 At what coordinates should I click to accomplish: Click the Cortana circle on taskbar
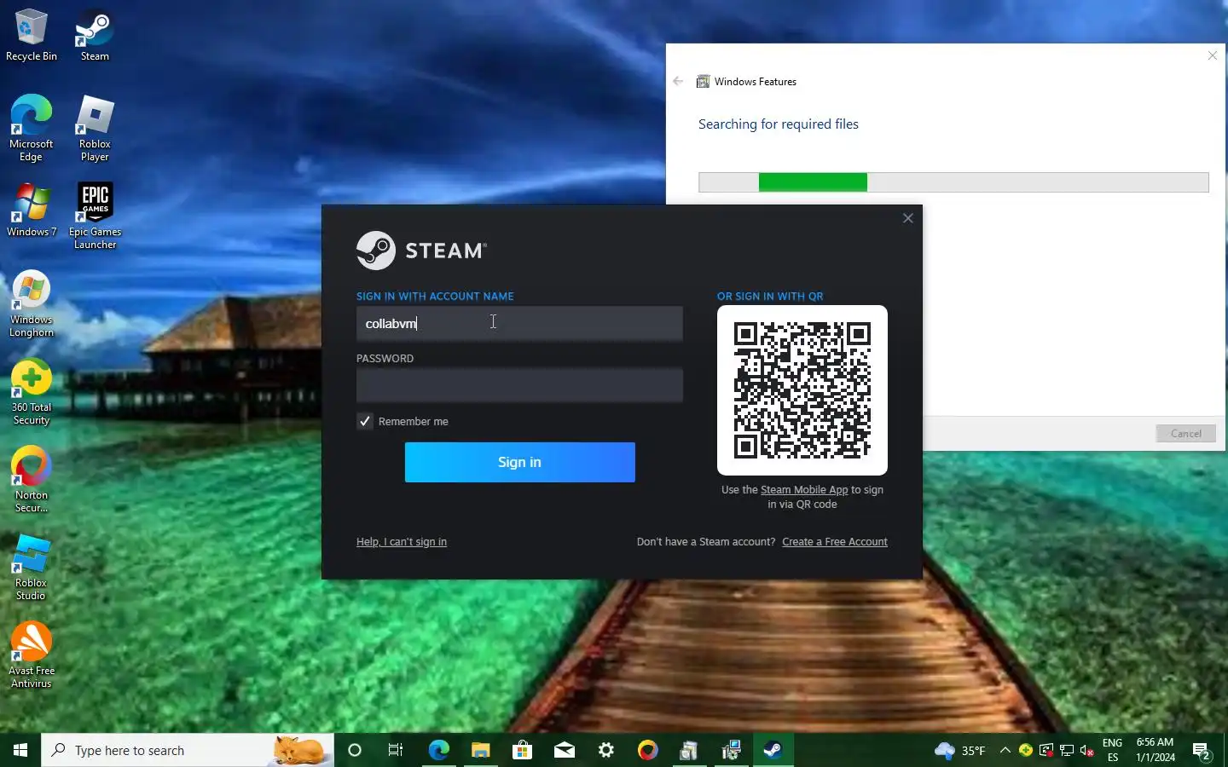click(355, 750)
